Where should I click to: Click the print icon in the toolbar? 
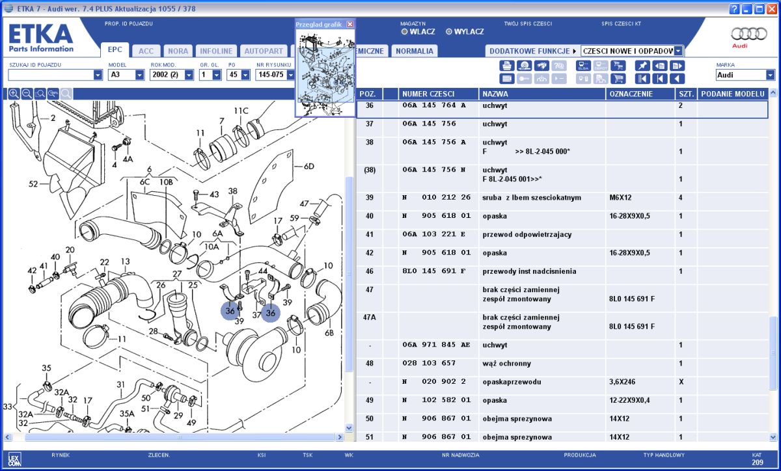[507, 66]
